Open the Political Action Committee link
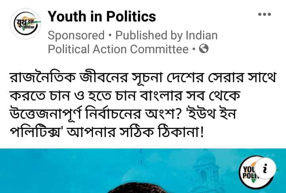Viewport: 286px width, 193px height. (x=118, y=49)
